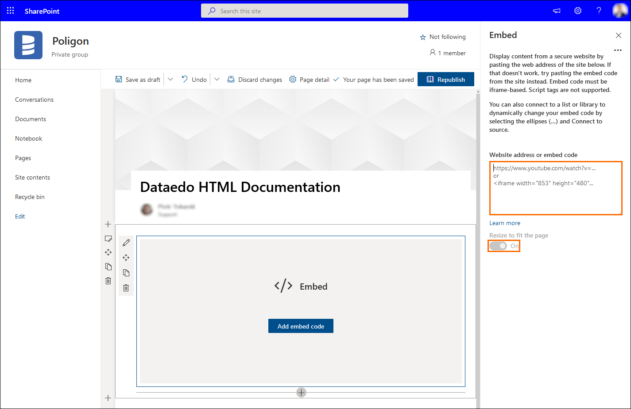Click the move web part icon
The width and height of the screenshot is (631, 409).
point(126,258)
